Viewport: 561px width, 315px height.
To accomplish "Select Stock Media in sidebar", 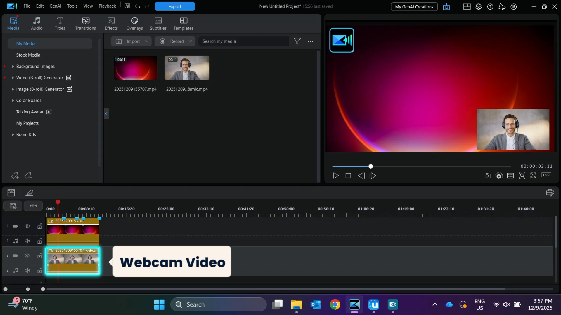I will pyautogui.click(x=28, y=55).
